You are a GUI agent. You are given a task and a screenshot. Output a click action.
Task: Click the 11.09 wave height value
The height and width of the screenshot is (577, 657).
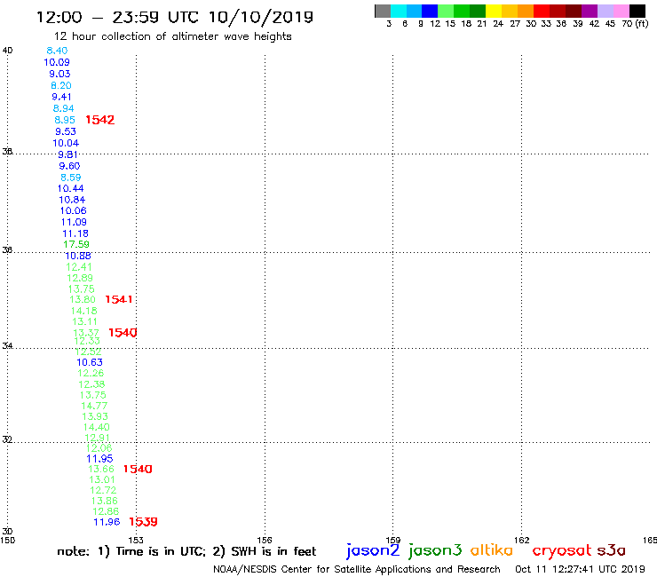click(x=75, y=222)
